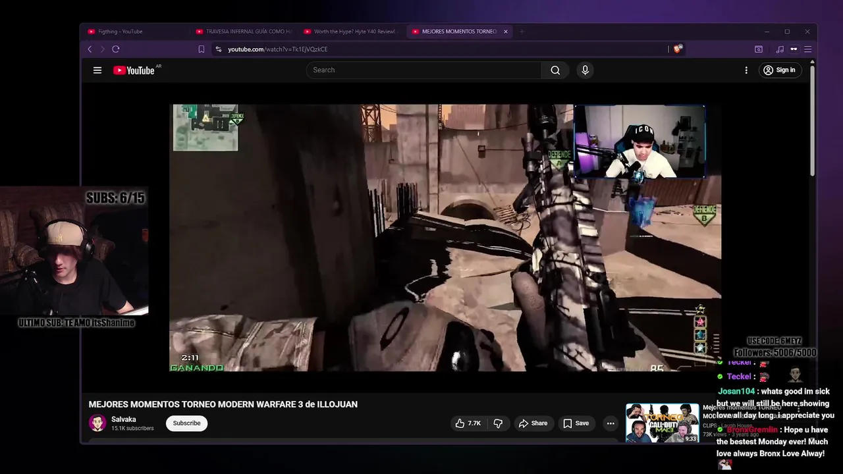
Task: Start voice search with microphone icon
Action: coord(585,70)
